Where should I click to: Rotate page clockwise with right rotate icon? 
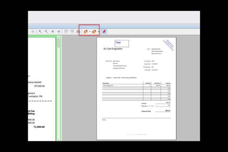[x=72, y=32]
